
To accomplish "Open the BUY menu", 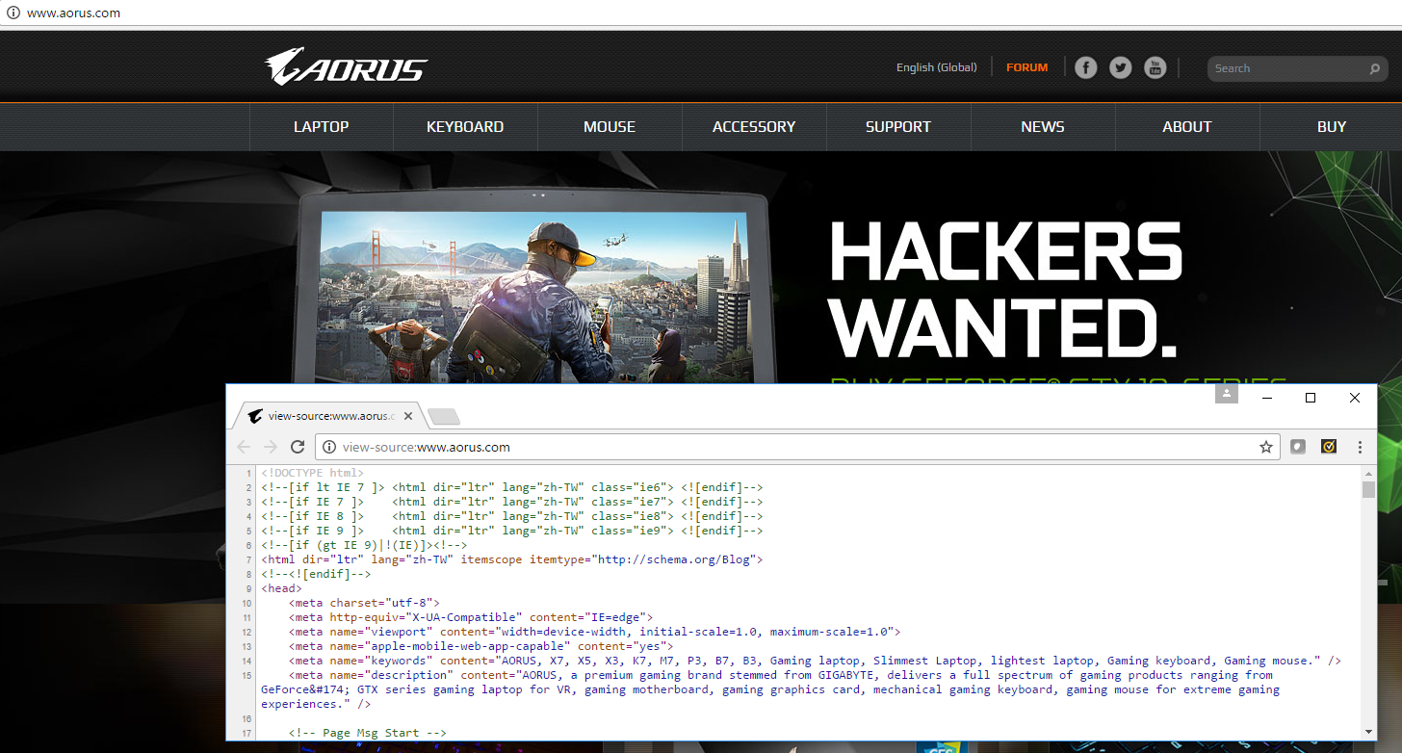I will pos(1332,126).
